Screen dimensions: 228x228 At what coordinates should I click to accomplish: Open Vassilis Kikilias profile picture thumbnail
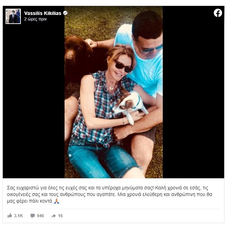tap(13, 16)
